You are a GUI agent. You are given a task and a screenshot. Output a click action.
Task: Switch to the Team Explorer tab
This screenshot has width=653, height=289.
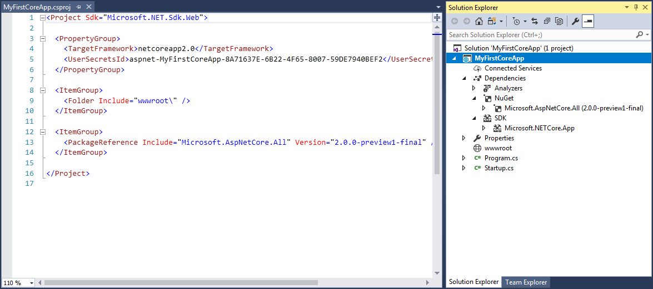click(x=526, y=282)
